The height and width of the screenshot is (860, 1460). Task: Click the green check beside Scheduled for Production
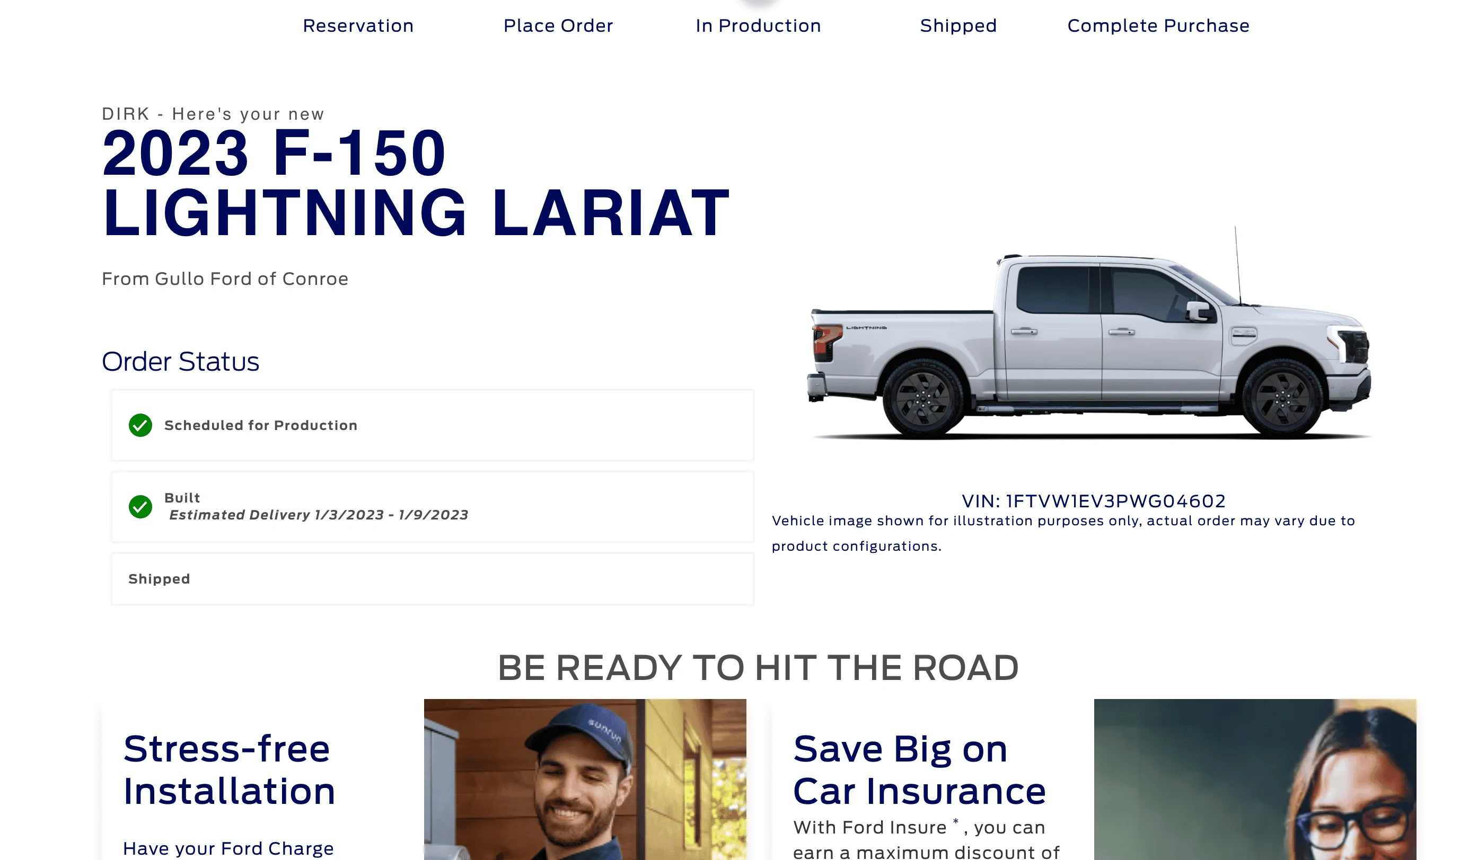click(x=140, y=425)
